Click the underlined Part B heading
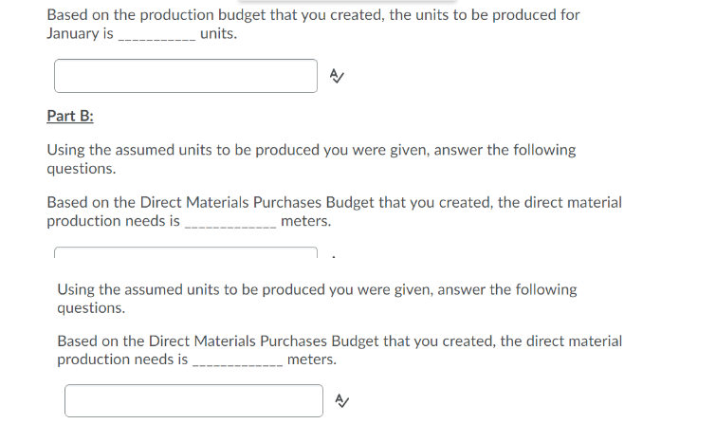Screen dimensions: 716x424 (70, 117)
